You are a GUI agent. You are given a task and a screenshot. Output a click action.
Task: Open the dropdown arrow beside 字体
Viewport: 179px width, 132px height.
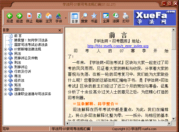click(66, 18)
